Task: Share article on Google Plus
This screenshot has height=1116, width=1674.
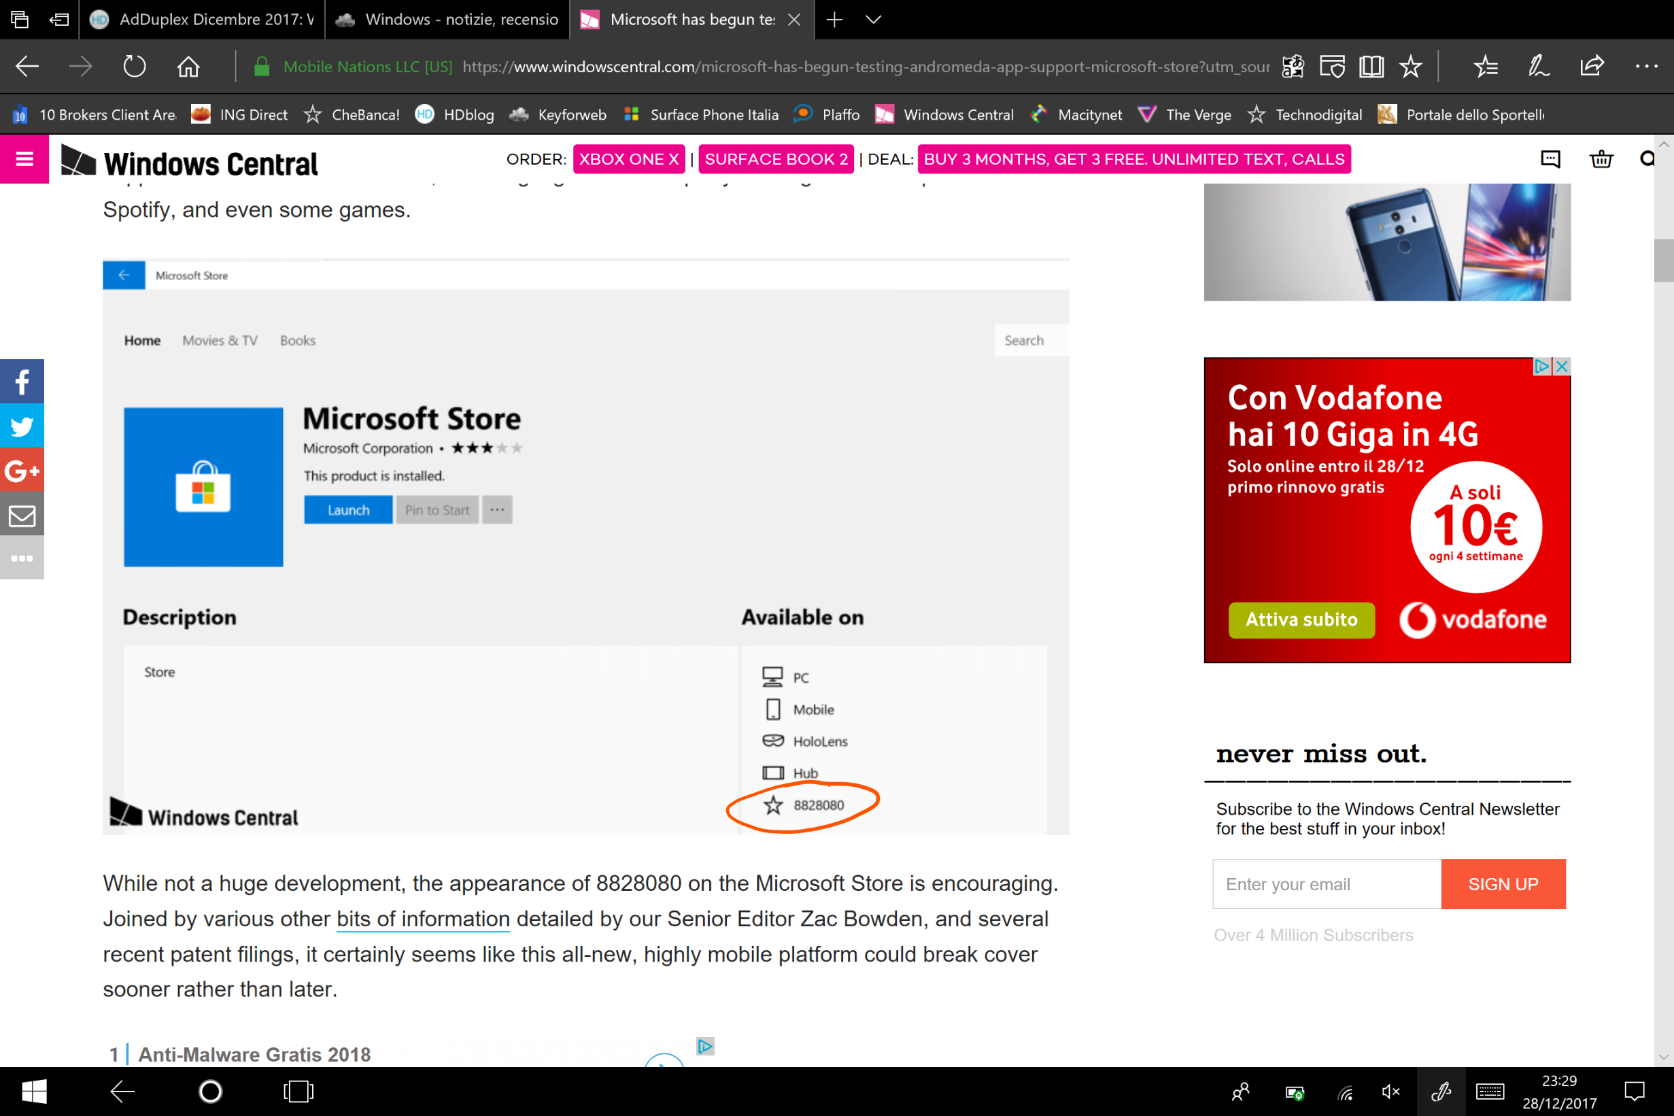Action: (22, 470)
